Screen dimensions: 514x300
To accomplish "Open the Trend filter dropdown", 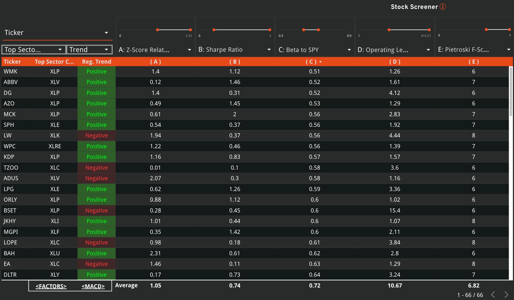I will [x=89, y=50].
